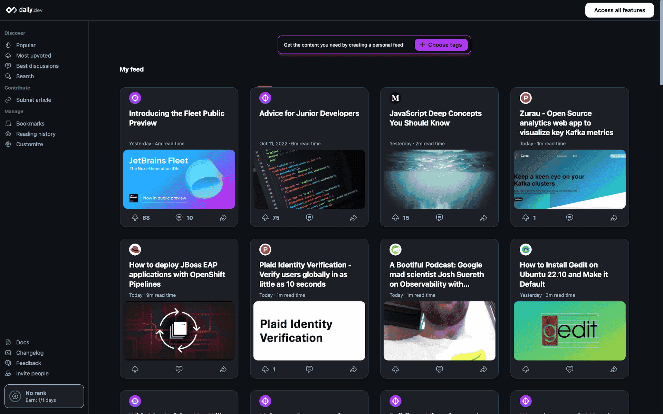The image size is (663, 414).
Task: Upvote the Plaid Identity Verification post
Action: tap(265, 369)
